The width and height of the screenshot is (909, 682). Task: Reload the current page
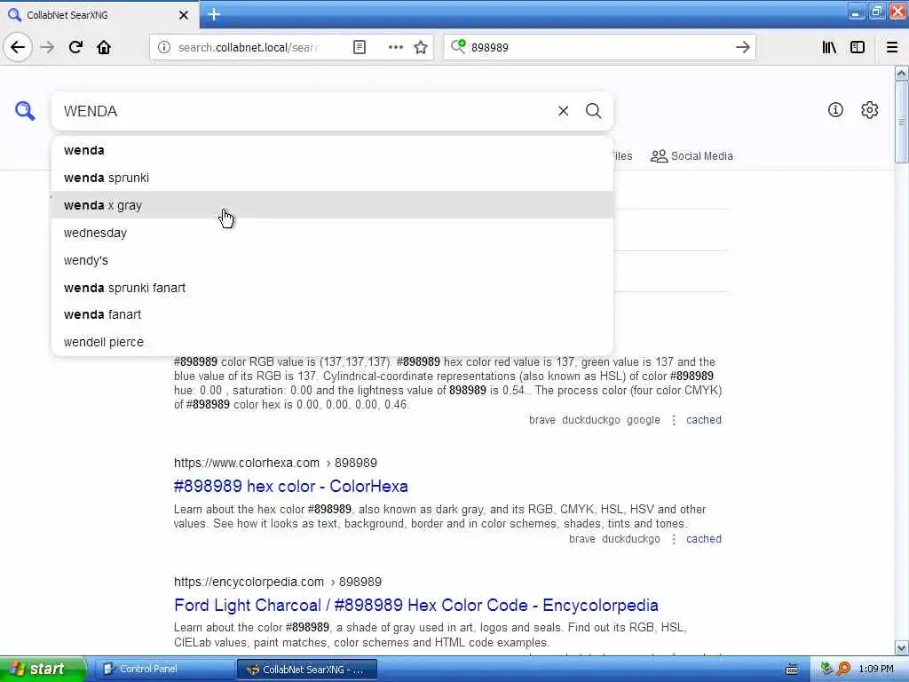(x=76, y=47)
